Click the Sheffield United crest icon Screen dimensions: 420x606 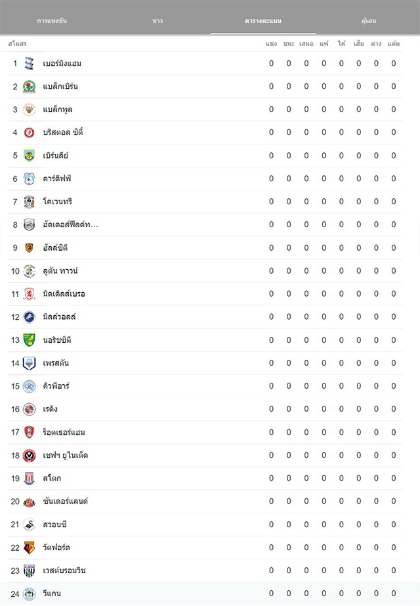[x=29, y=455]
